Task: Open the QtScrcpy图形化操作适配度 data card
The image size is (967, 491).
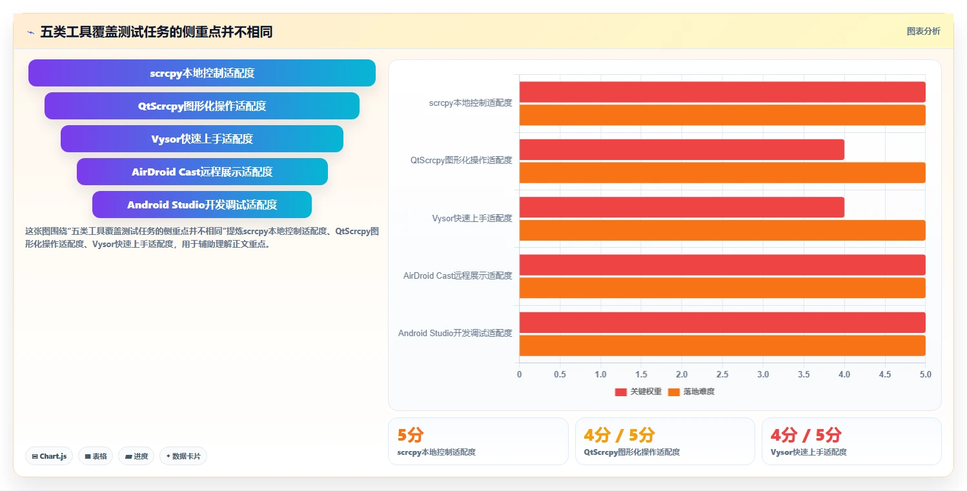Action: pos(665,441)
